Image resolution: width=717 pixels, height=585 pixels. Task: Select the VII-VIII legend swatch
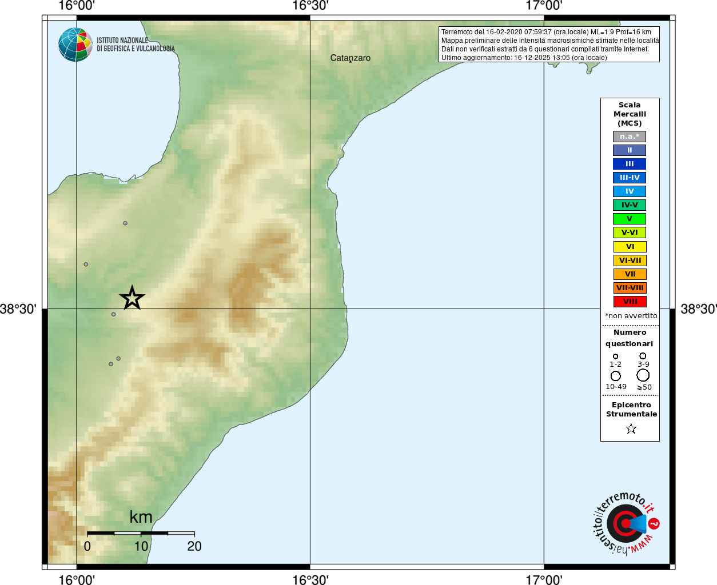[630, 288]
